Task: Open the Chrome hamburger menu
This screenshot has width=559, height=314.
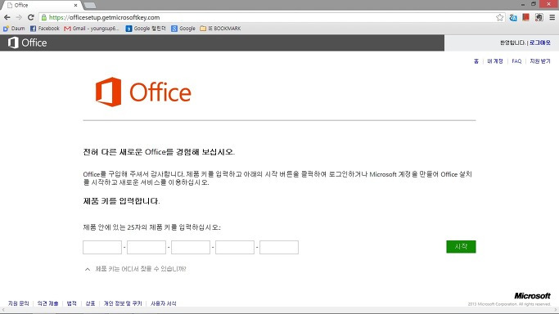Action: coord(552,17)
